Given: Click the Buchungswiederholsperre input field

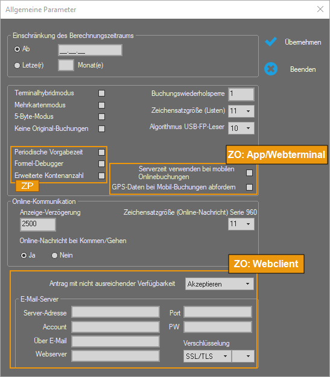Looking at the screenshot, I should click(x=241, y=94).
